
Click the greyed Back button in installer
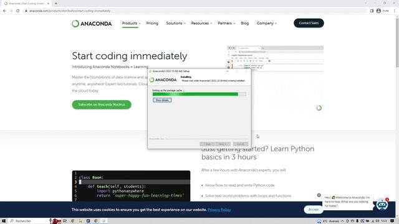(207, 144)
